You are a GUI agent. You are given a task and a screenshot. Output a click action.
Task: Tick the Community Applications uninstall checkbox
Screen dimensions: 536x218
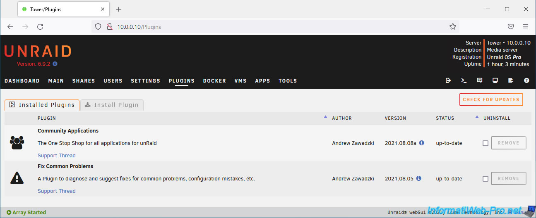486,143
